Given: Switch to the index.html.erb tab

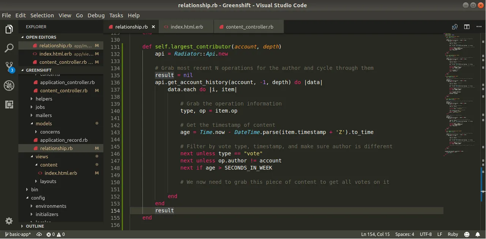Looking at the screenshot, I should click(186, 27).
